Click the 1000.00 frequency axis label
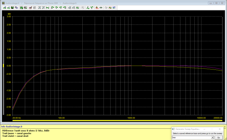Screen dimensions: 227x140 pos(131,118)
